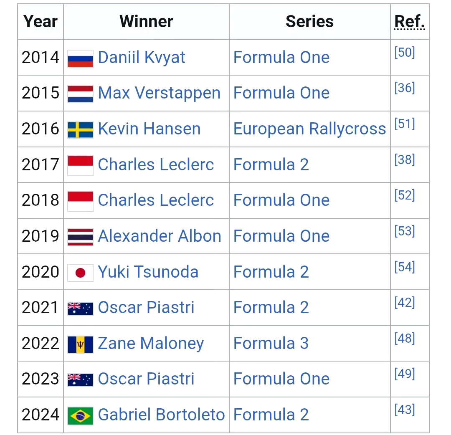This screenshot has width=451, height=435.
Task: Click the Australian flag in the 2021 row
Action: [x=80, y=309]
